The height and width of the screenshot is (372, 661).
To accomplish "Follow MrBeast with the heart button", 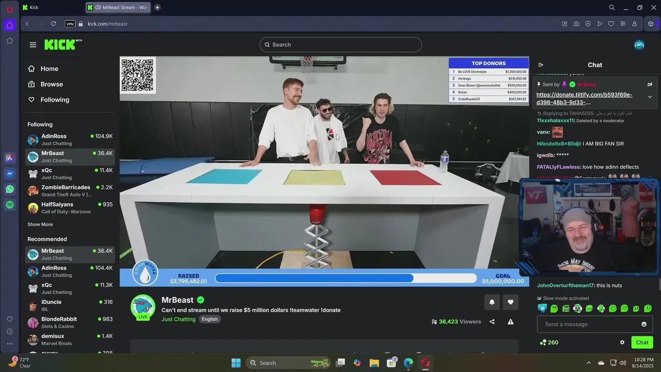I will coord(510,302).
